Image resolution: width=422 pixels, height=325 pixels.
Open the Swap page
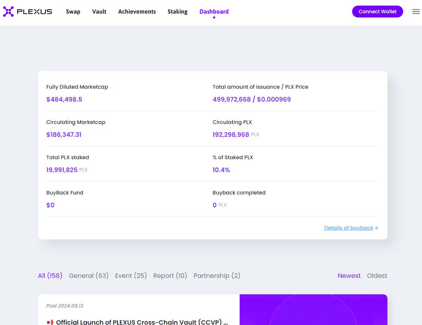click(73, 12)
